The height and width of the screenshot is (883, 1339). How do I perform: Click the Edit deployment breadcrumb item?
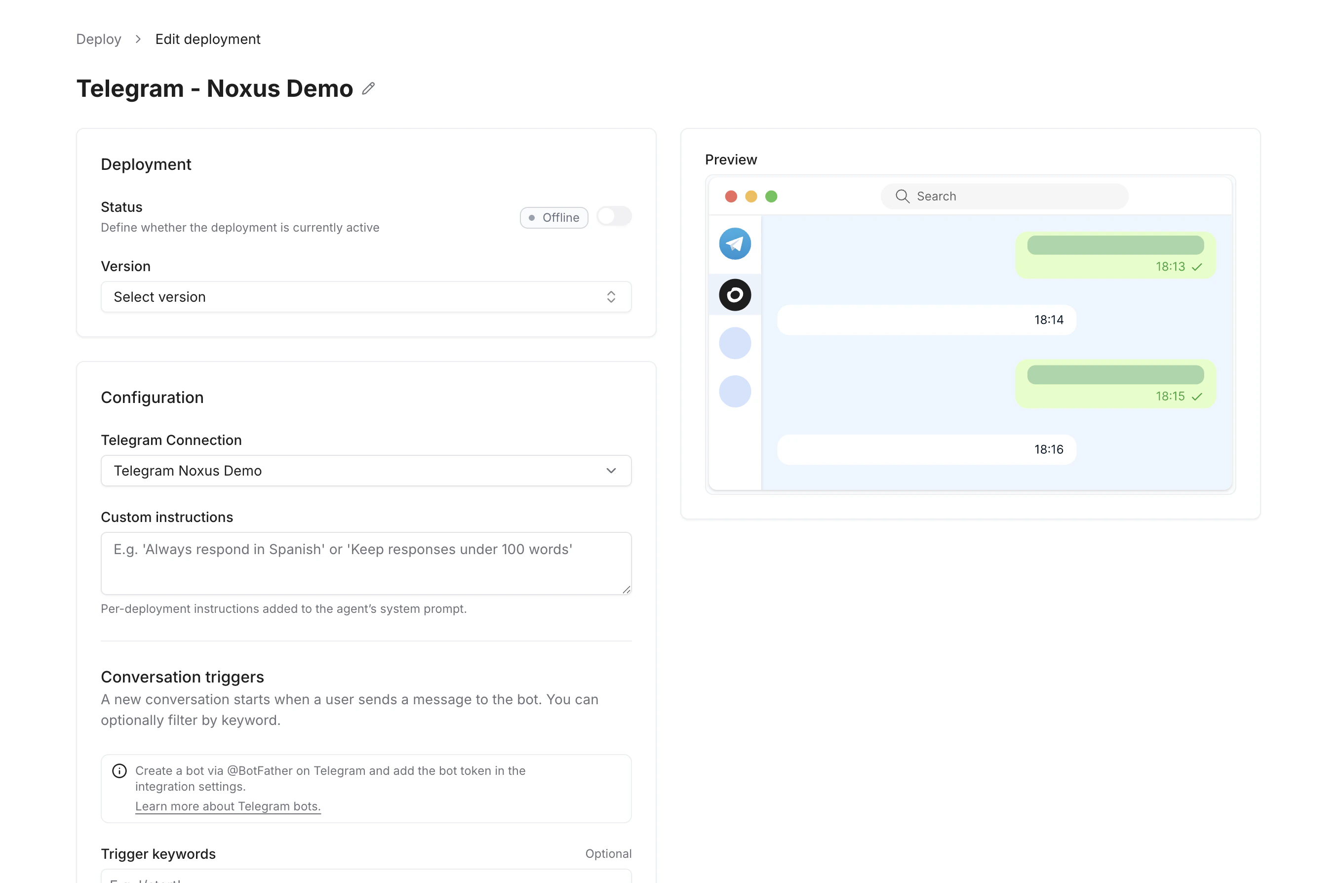coord(208,39)
